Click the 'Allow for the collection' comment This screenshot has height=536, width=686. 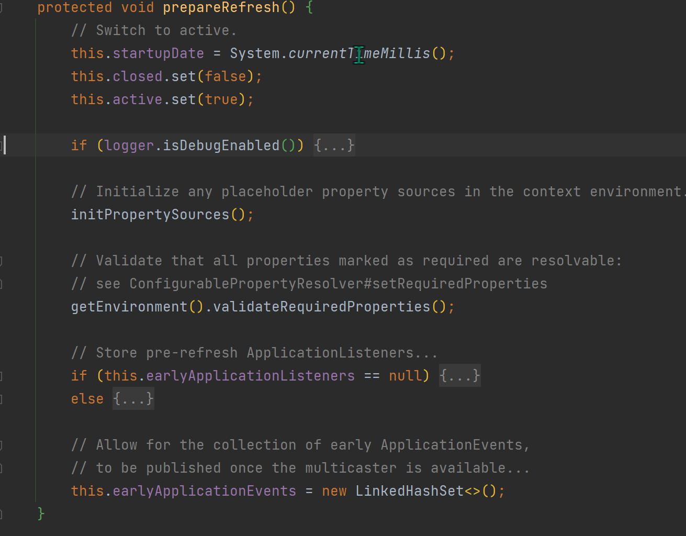tap(300, 445)
